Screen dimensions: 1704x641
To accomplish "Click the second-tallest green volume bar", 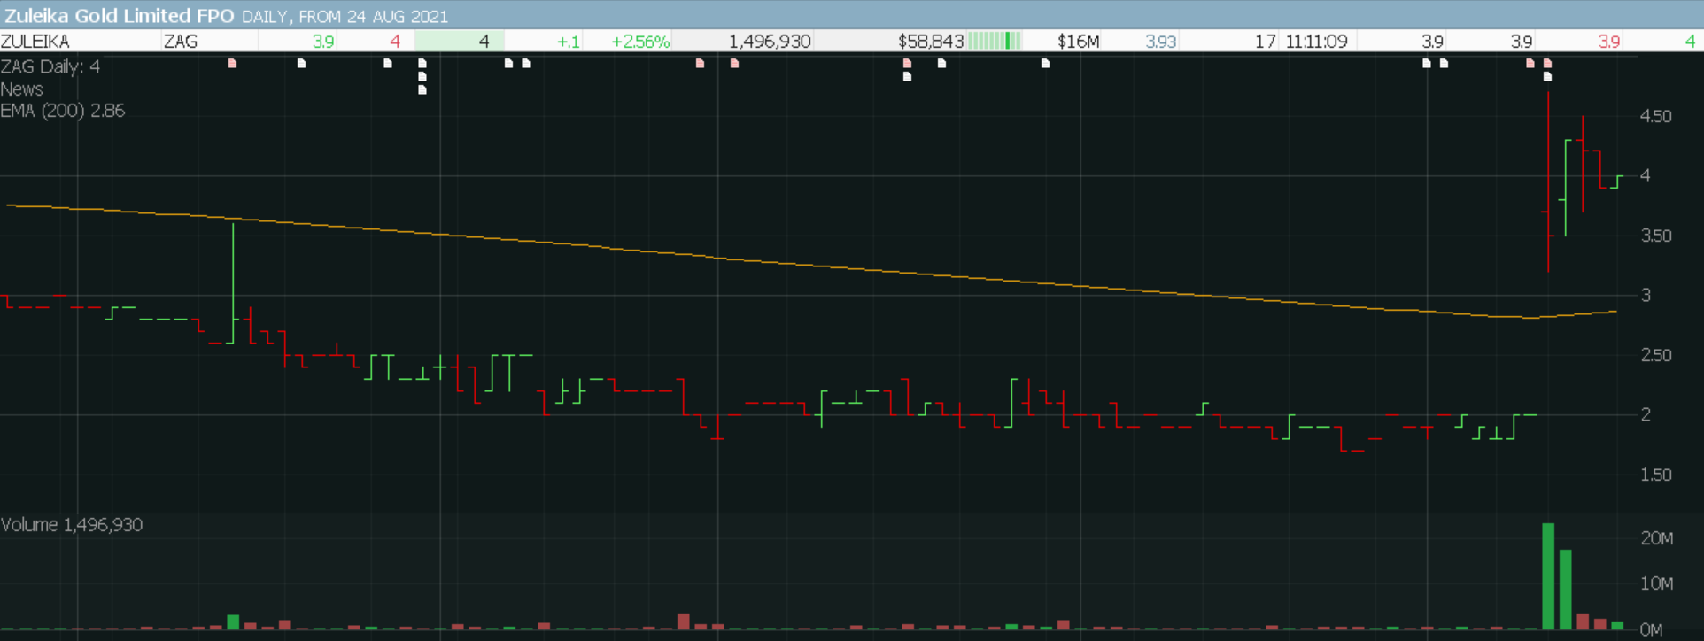I will coord(1565,590).
